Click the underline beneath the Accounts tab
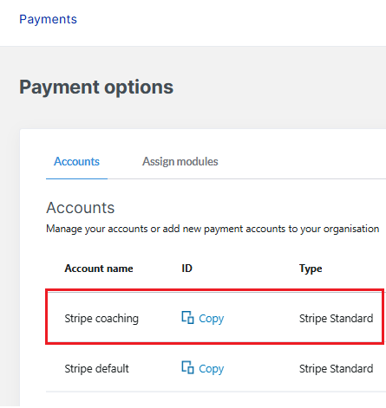The image size is (386, 408). [76, 178]
